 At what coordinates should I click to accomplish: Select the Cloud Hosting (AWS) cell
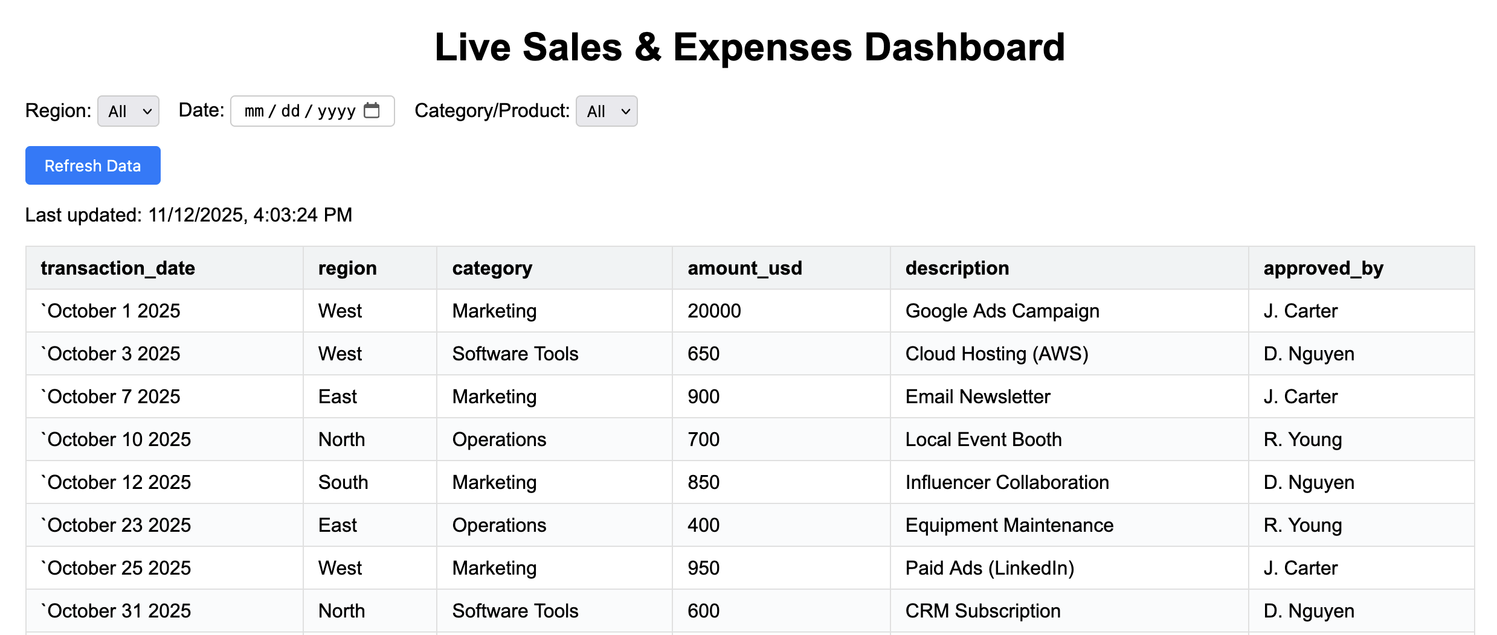[997, 354]
